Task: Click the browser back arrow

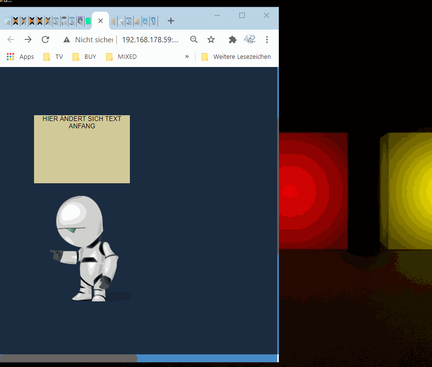Action: (11, 40)
